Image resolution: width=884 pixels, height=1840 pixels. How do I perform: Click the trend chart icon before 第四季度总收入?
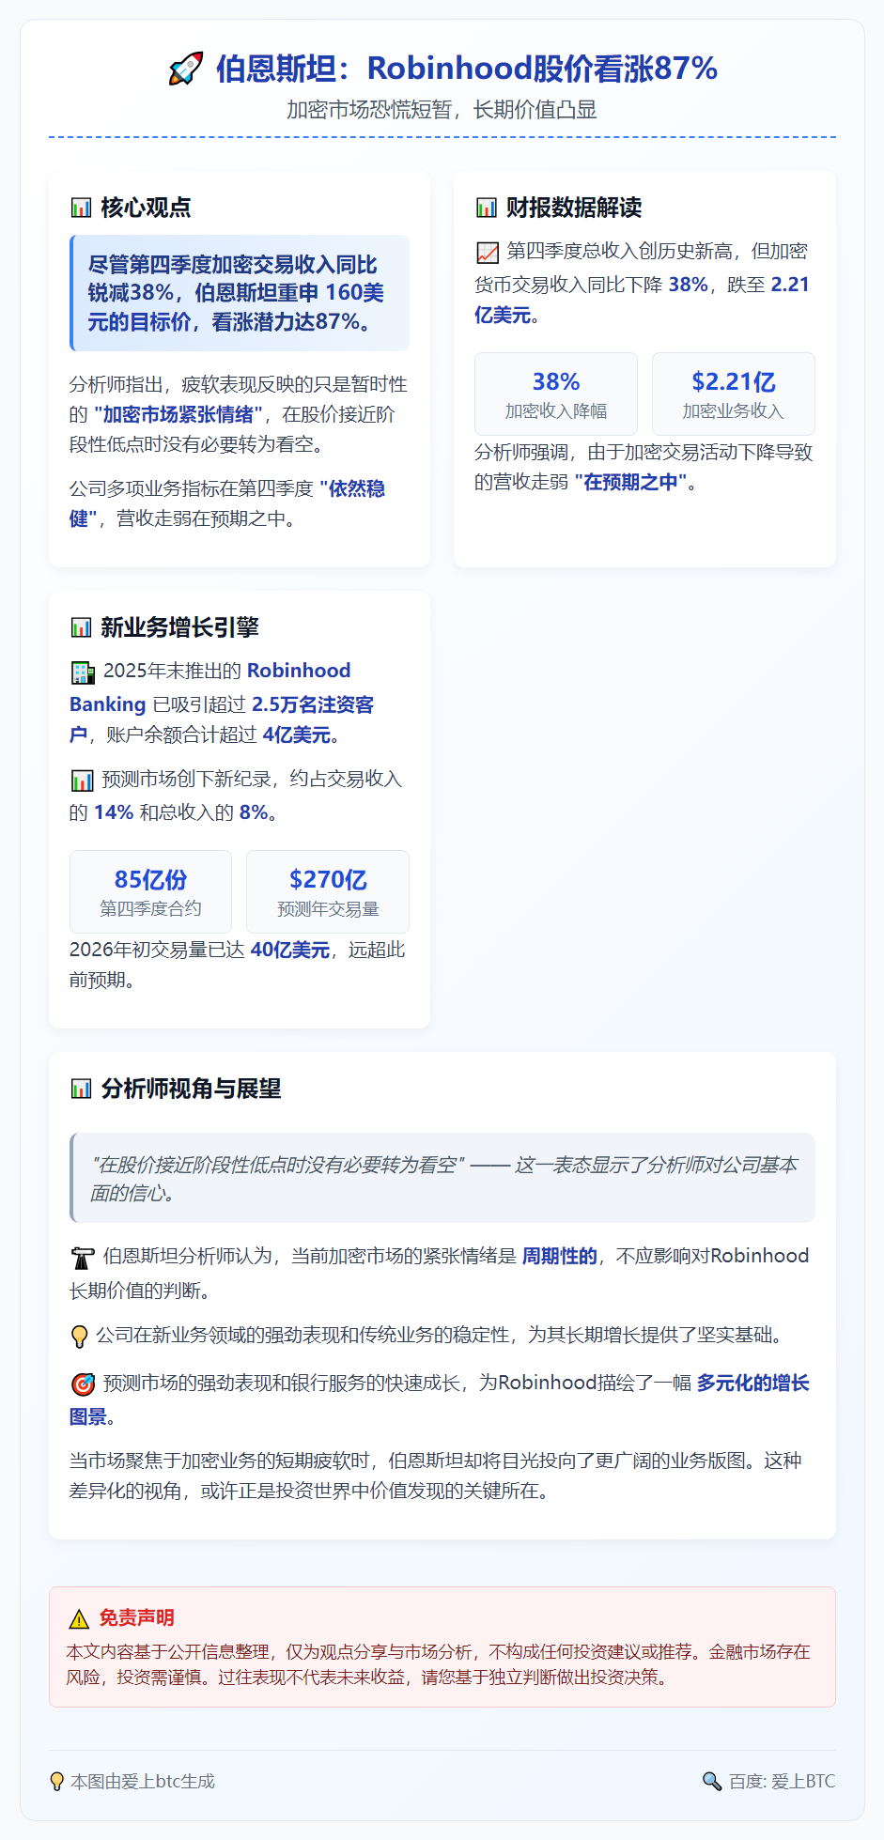pyautogui.click(x=488, y=252)
